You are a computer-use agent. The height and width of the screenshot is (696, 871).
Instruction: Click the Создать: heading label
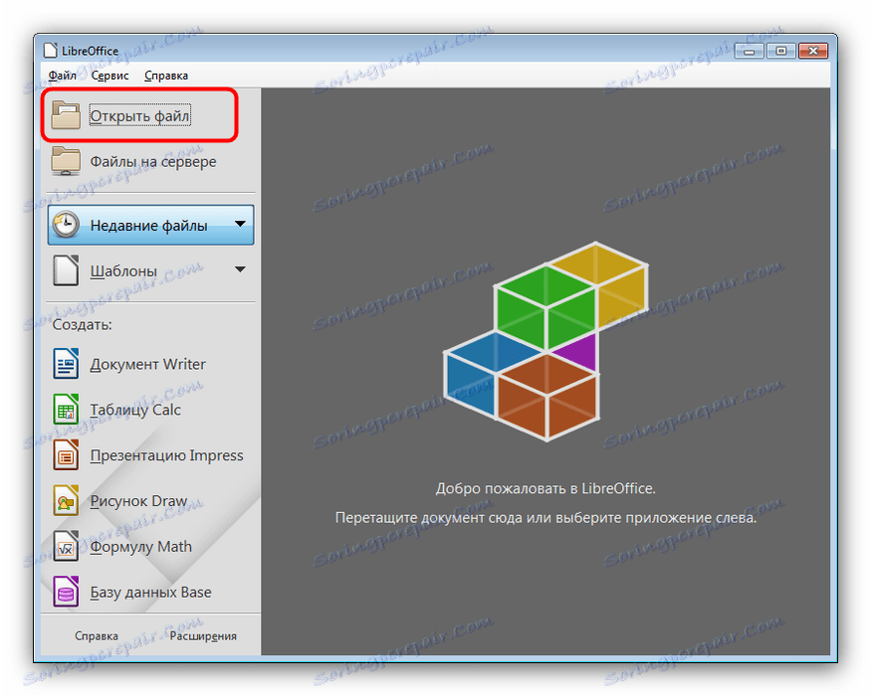click(83, 324)
